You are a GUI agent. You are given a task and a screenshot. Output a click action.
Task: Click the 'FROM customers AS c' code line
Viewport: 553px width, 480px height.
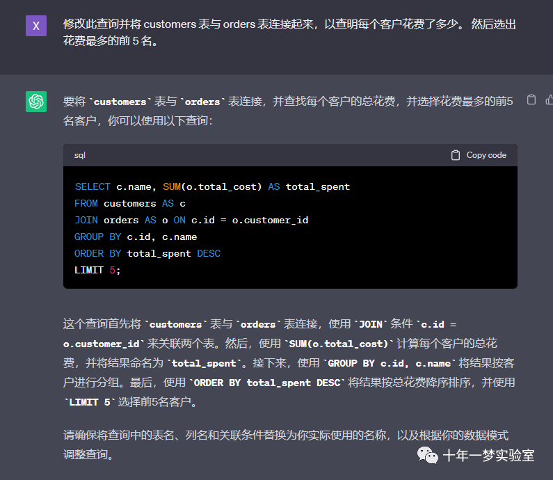coord(130,204)
